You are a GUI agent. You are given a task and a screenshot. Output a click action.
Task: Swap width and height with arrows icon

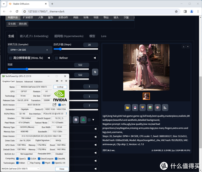click(95, 72)
